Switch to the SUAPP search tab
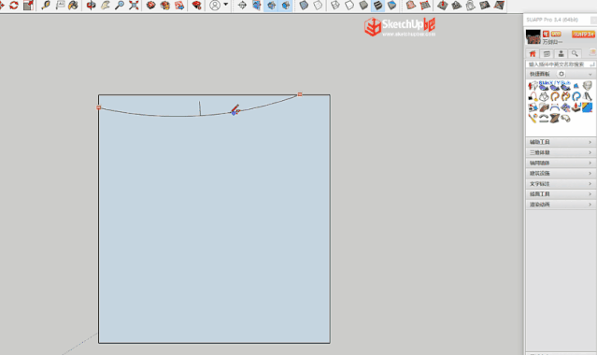This screenshot has height=355, width=597. tap(575, 53)
